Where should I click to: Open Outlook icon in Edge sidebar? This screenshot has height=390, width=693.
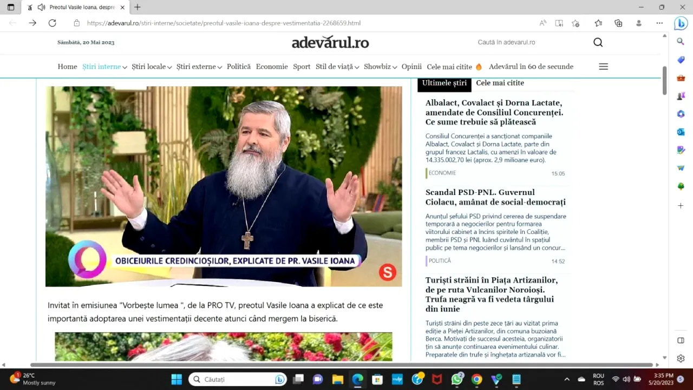click(x=681, y=132)
